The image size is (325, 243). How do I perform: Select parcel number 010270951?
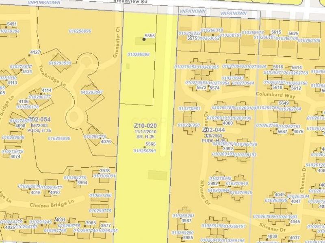pyautogui.click(x=190, y=109)
